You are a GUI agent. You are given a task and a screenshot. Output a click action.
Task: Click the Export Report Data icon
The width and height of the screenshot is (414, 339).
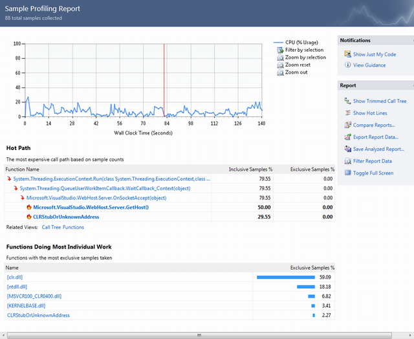point(348,137)
